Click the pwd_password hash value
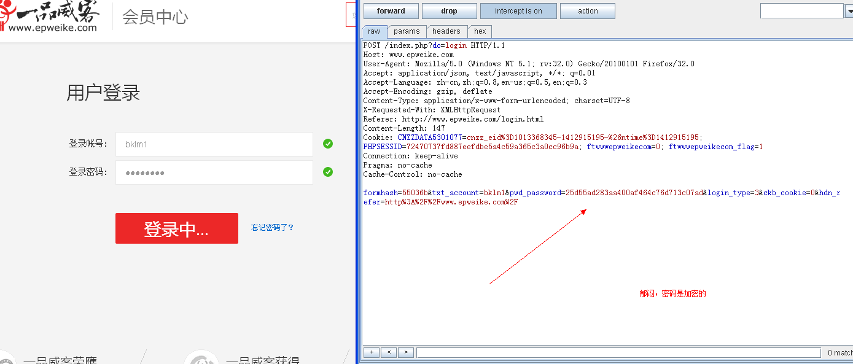The height and width of the screenshot is (364, 853). (x=633, y=193)
